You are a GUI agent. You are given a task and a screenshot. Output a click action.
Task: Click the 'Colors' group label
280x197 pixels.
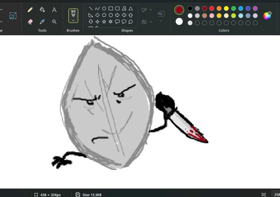pos(224,30)
